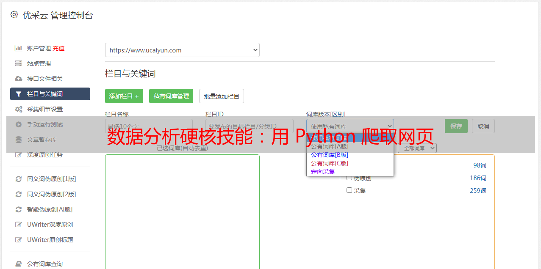Open the site URL dropdown
The height and width of the screenshot is (269, 541).
(x=182, y=50)
